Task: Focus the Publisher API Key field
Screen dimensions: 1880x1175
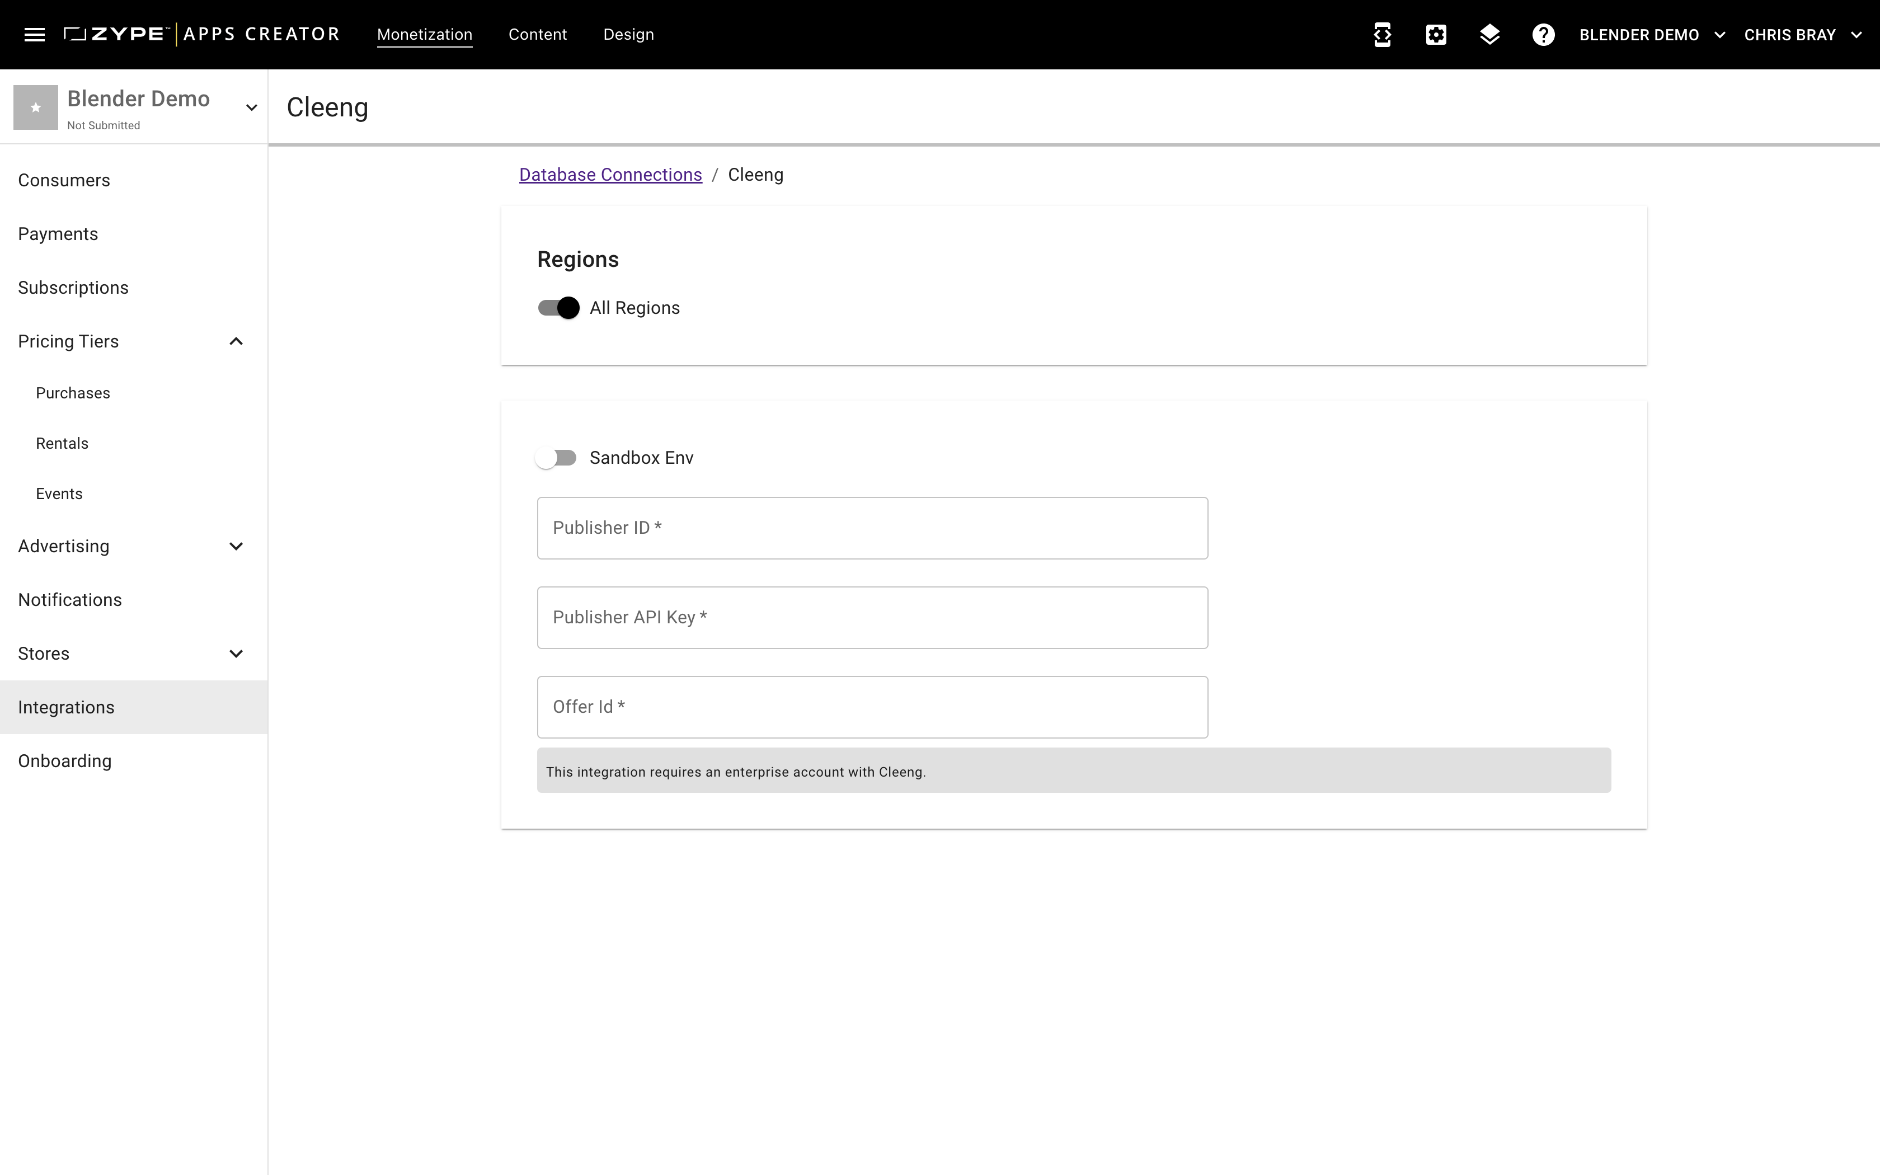Action: (872, 617)
